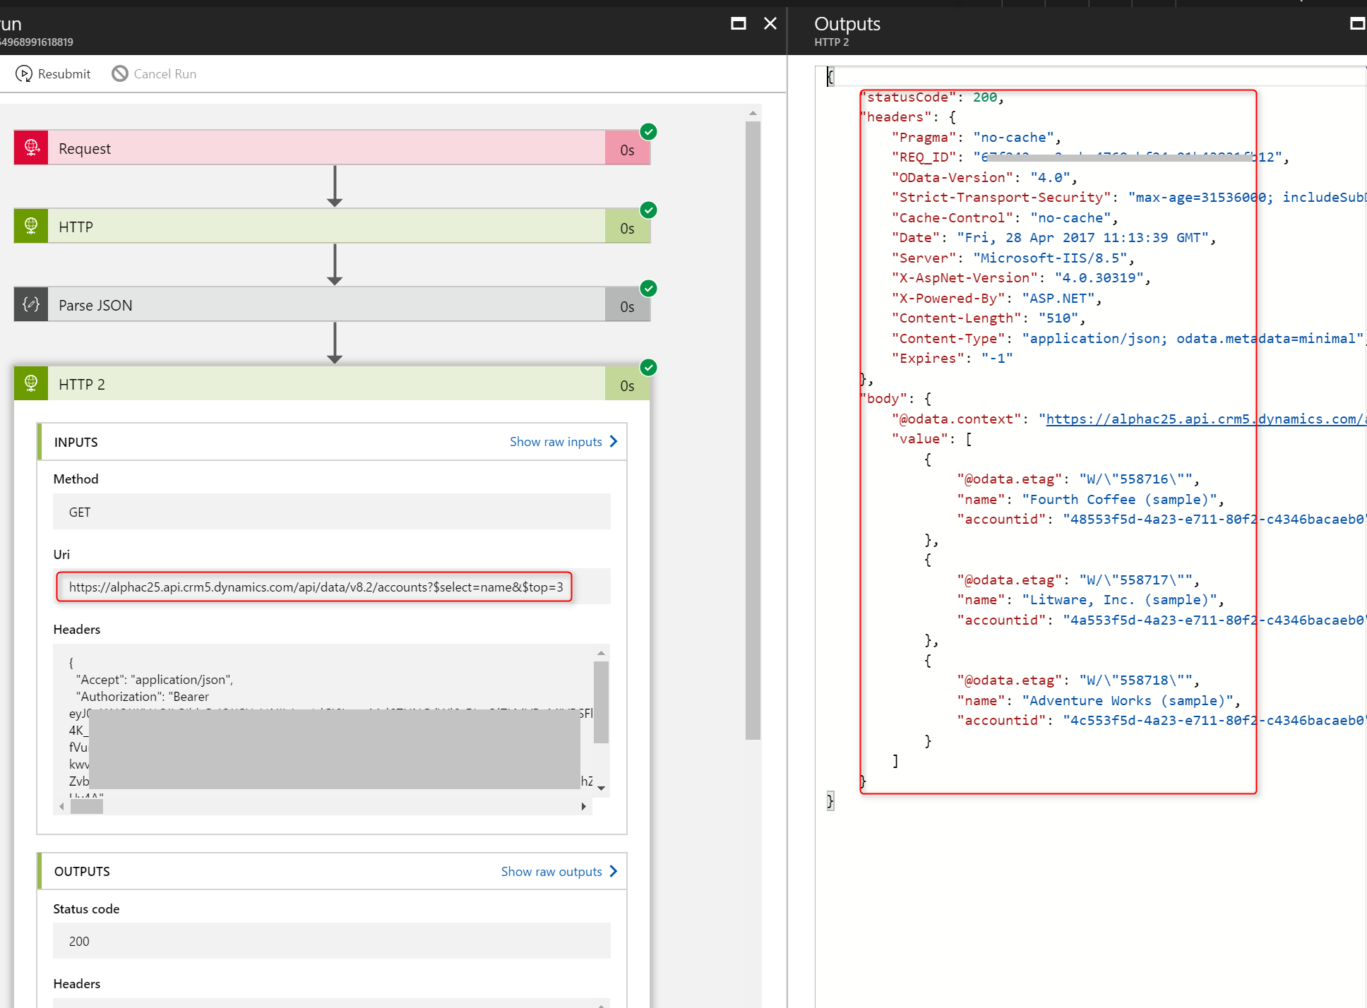Click the HTTP action globe icon
Viewport: 1367px width, 1008px height.
(31, 227)
